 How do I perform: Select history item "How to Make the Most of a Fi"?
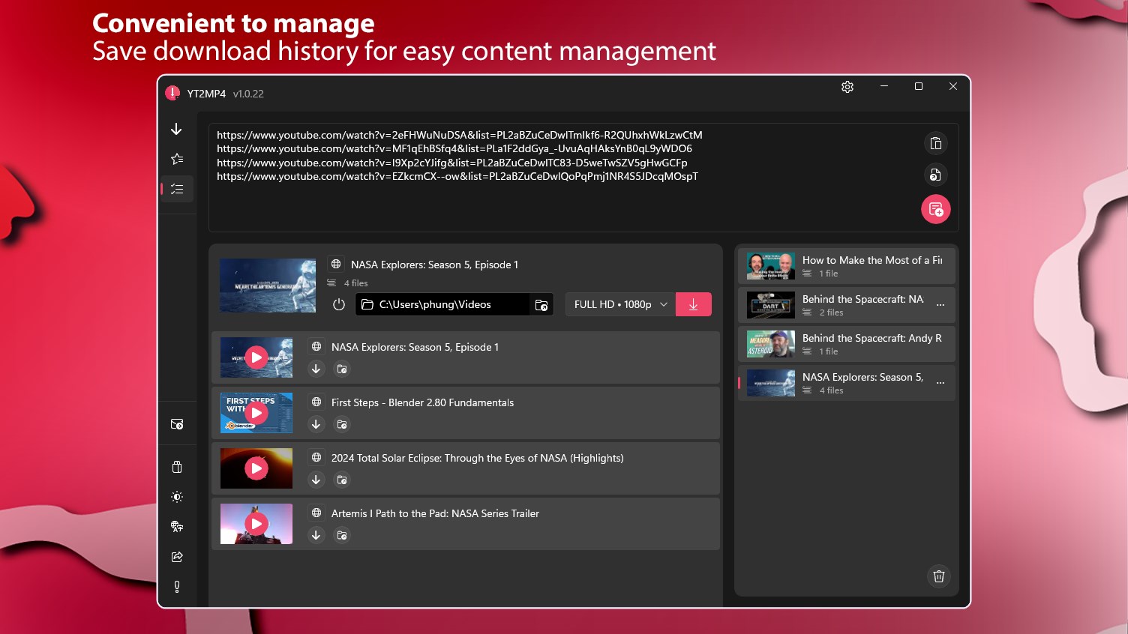click(847, 266)
